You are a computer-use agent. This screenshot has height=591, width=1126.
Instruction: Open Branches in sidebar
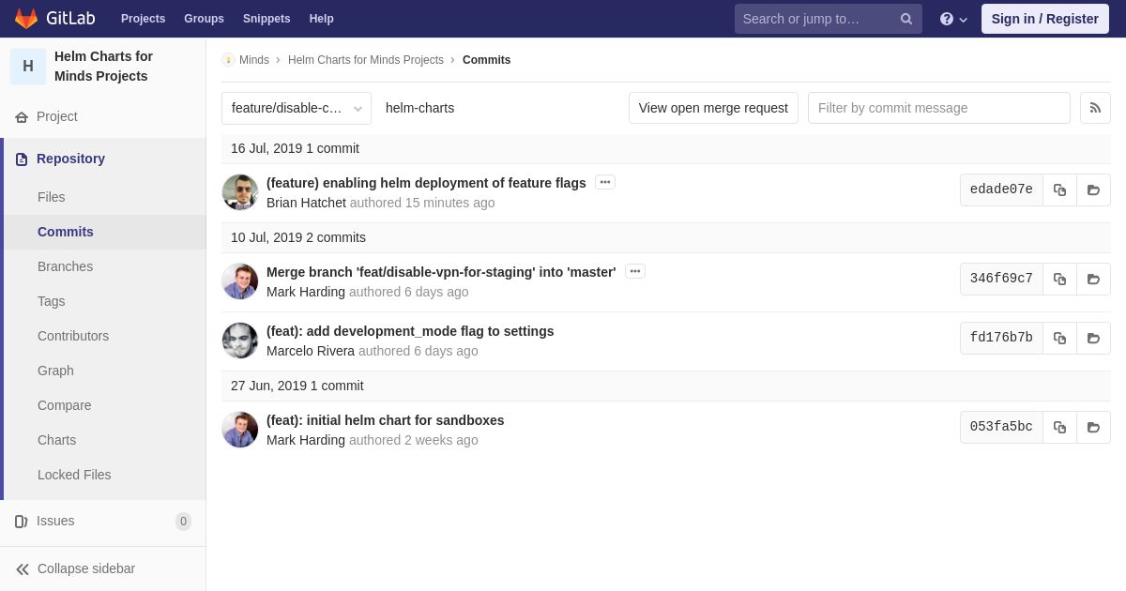(x=65, y=266)
